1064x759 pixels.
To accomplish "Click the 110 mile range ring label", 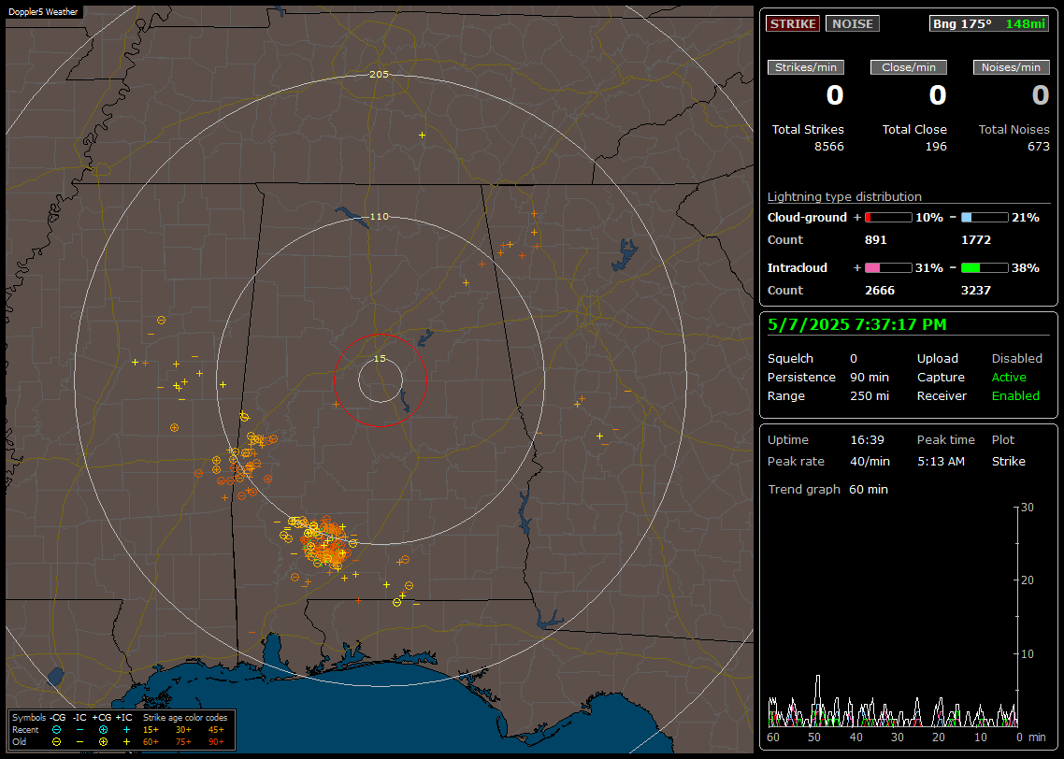I will click(x=379, y=217).
